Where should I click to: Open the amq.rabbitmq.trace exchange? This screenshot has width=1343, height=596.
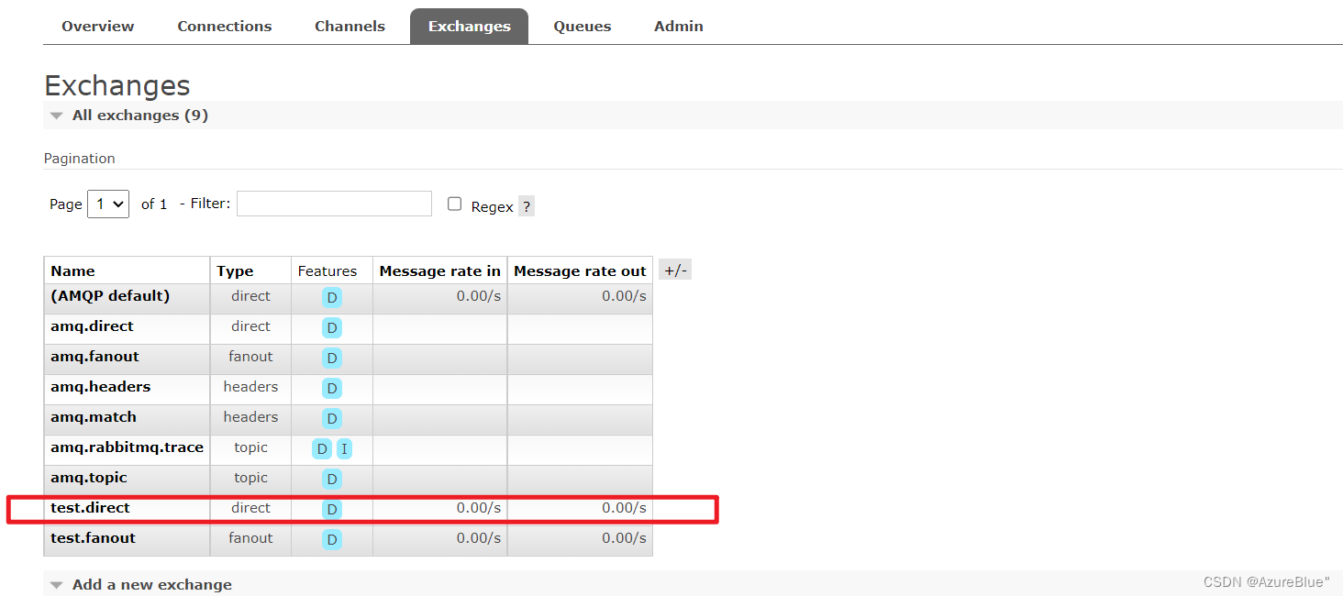(x=127, y=447)
